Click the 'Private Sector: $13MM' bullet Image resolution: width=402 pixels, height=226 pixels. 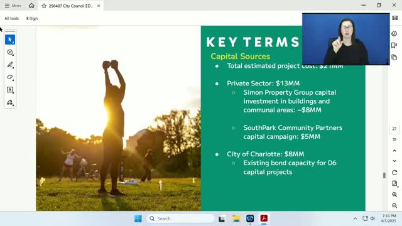click(263, 83)
